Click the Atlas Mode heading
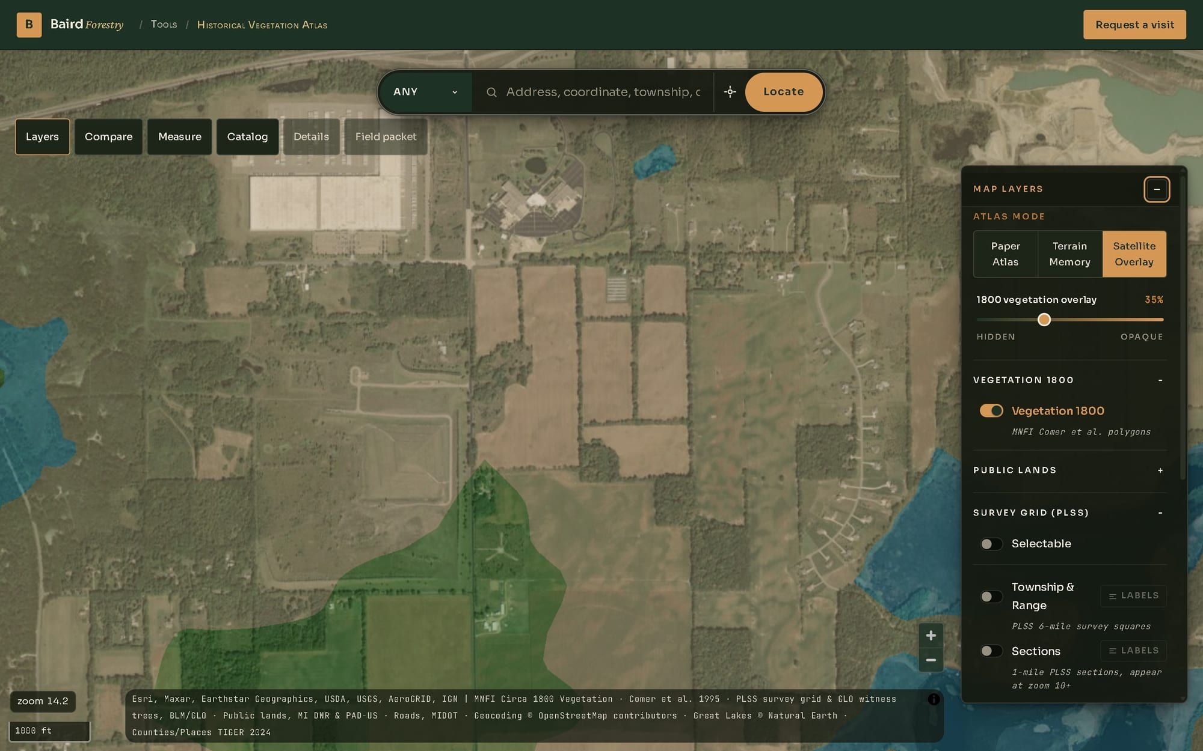 (x=1009, y=216)
